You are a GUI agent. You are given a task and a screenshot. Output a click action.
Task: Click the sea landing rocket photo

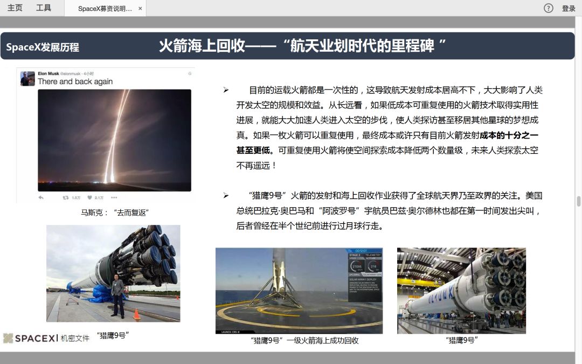click(299, 291)
